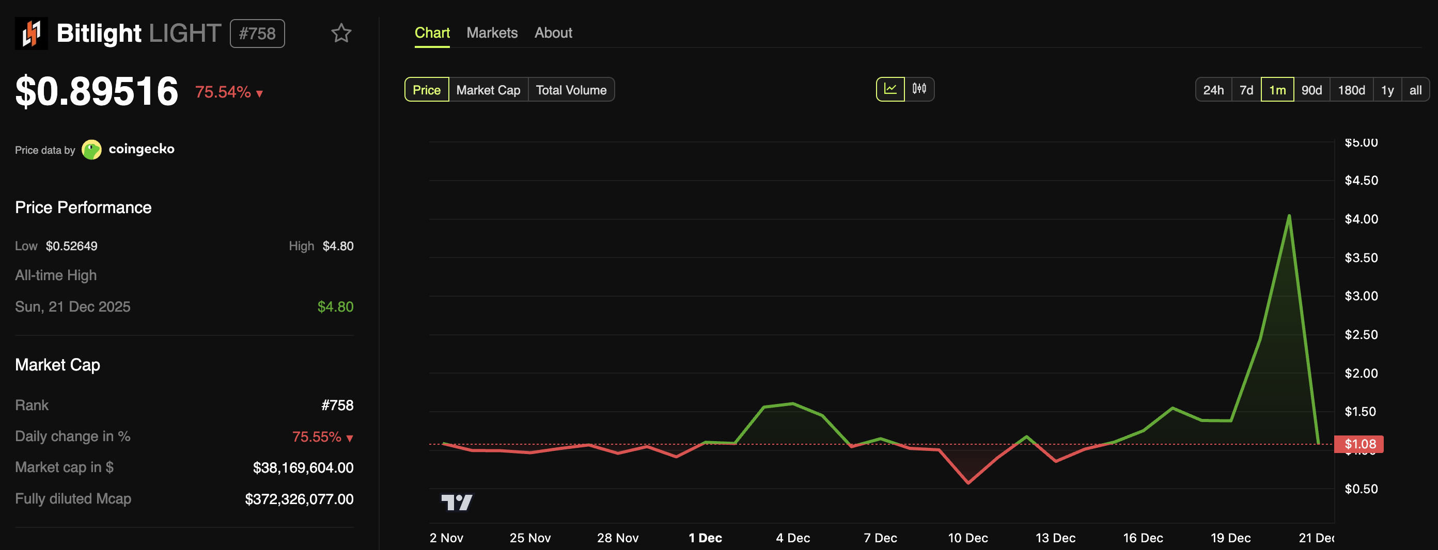Click the CoinGecko gecko icon
1438x550 pixels.
coord(91,149)
